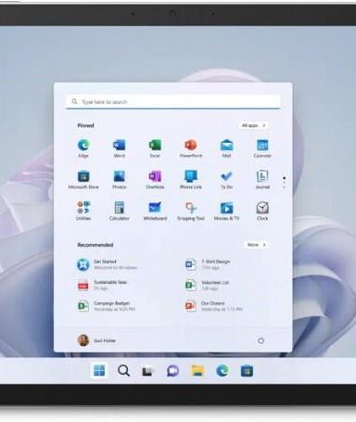
Task: Open the Journal pinned app
Action: pyautogui.click(x=262, y=180)
